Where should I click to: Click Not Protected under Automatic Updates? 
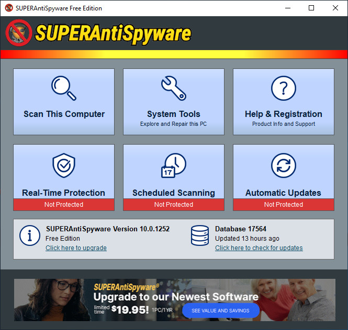(x=284, y=205)
